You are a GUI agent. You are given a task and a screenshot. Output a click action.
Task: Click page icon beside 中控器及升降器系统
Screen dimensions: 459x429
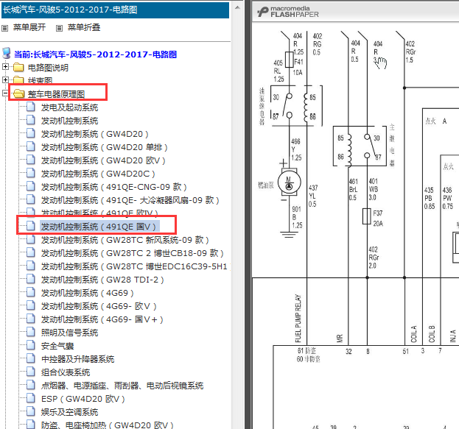click(31, 358)
